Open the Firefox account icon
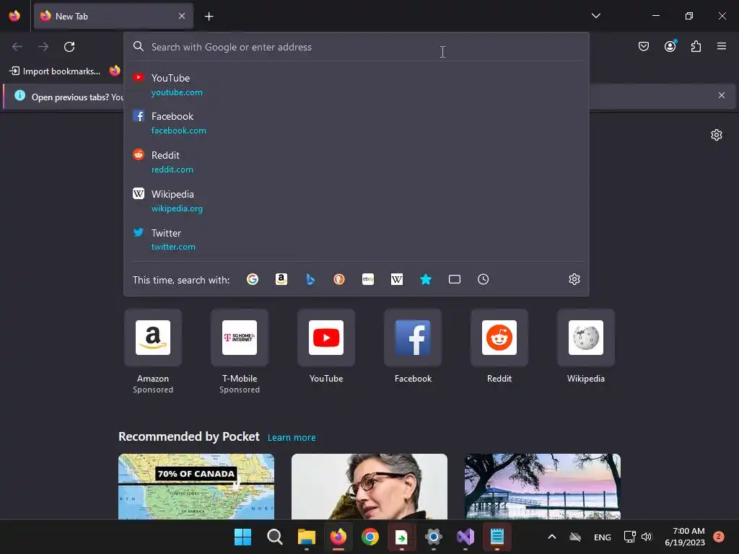This screenshot has width=739, height=554. (x=670, y=46)
